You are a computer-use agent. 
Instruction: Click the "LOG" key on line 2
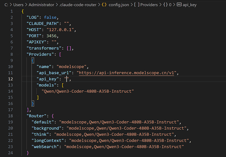(x=33, y=17)
